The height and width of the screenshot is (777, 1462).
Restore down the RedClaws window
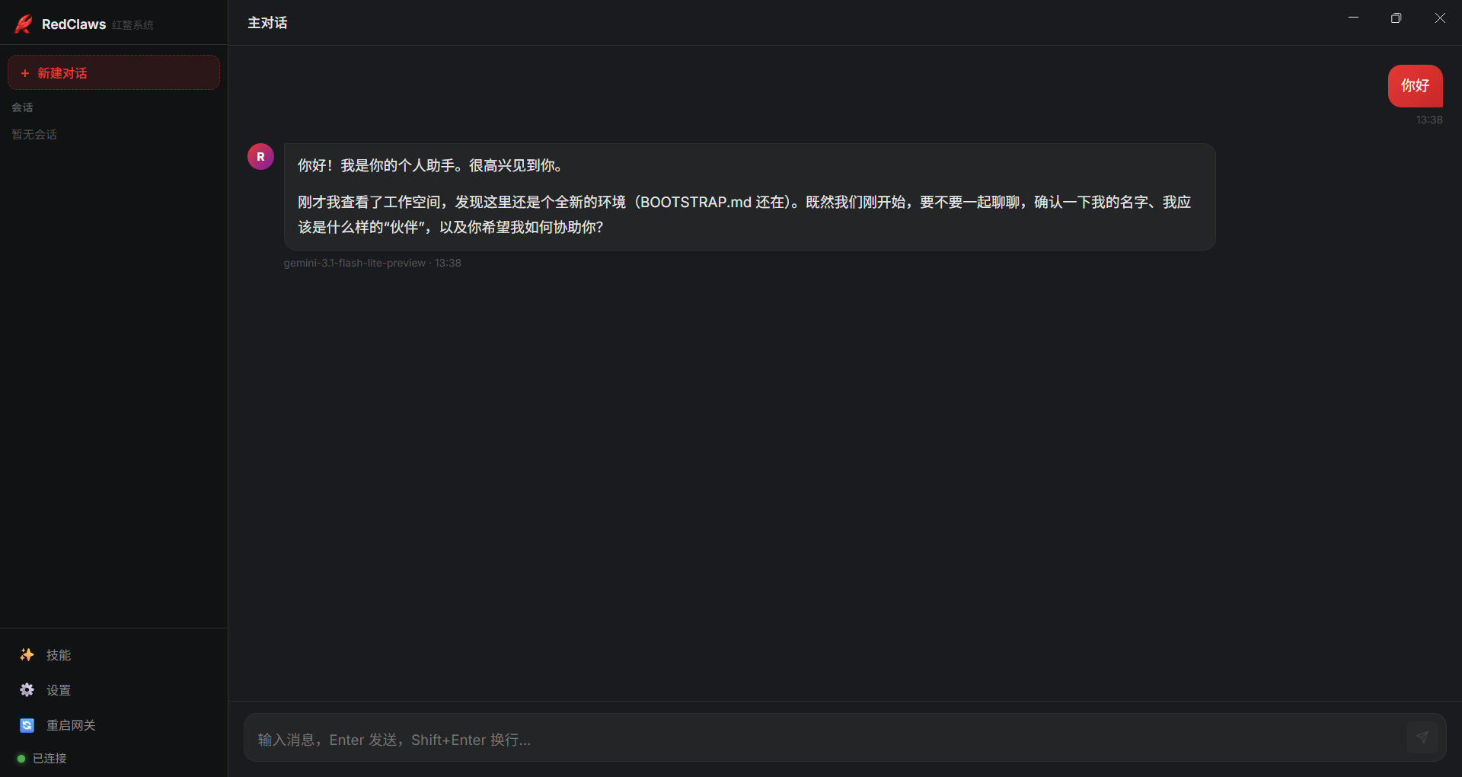pyautogui.click(x=1396, y=18)
